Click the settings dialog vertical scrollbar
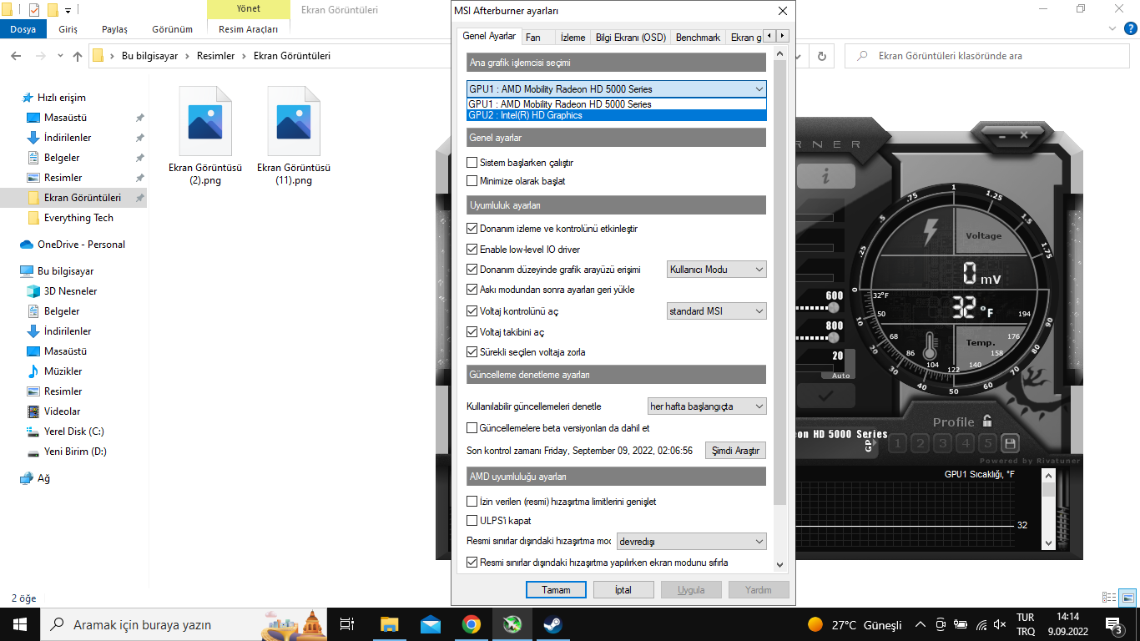The width and height of the screenshot is (1140, 641). [780, 281]
